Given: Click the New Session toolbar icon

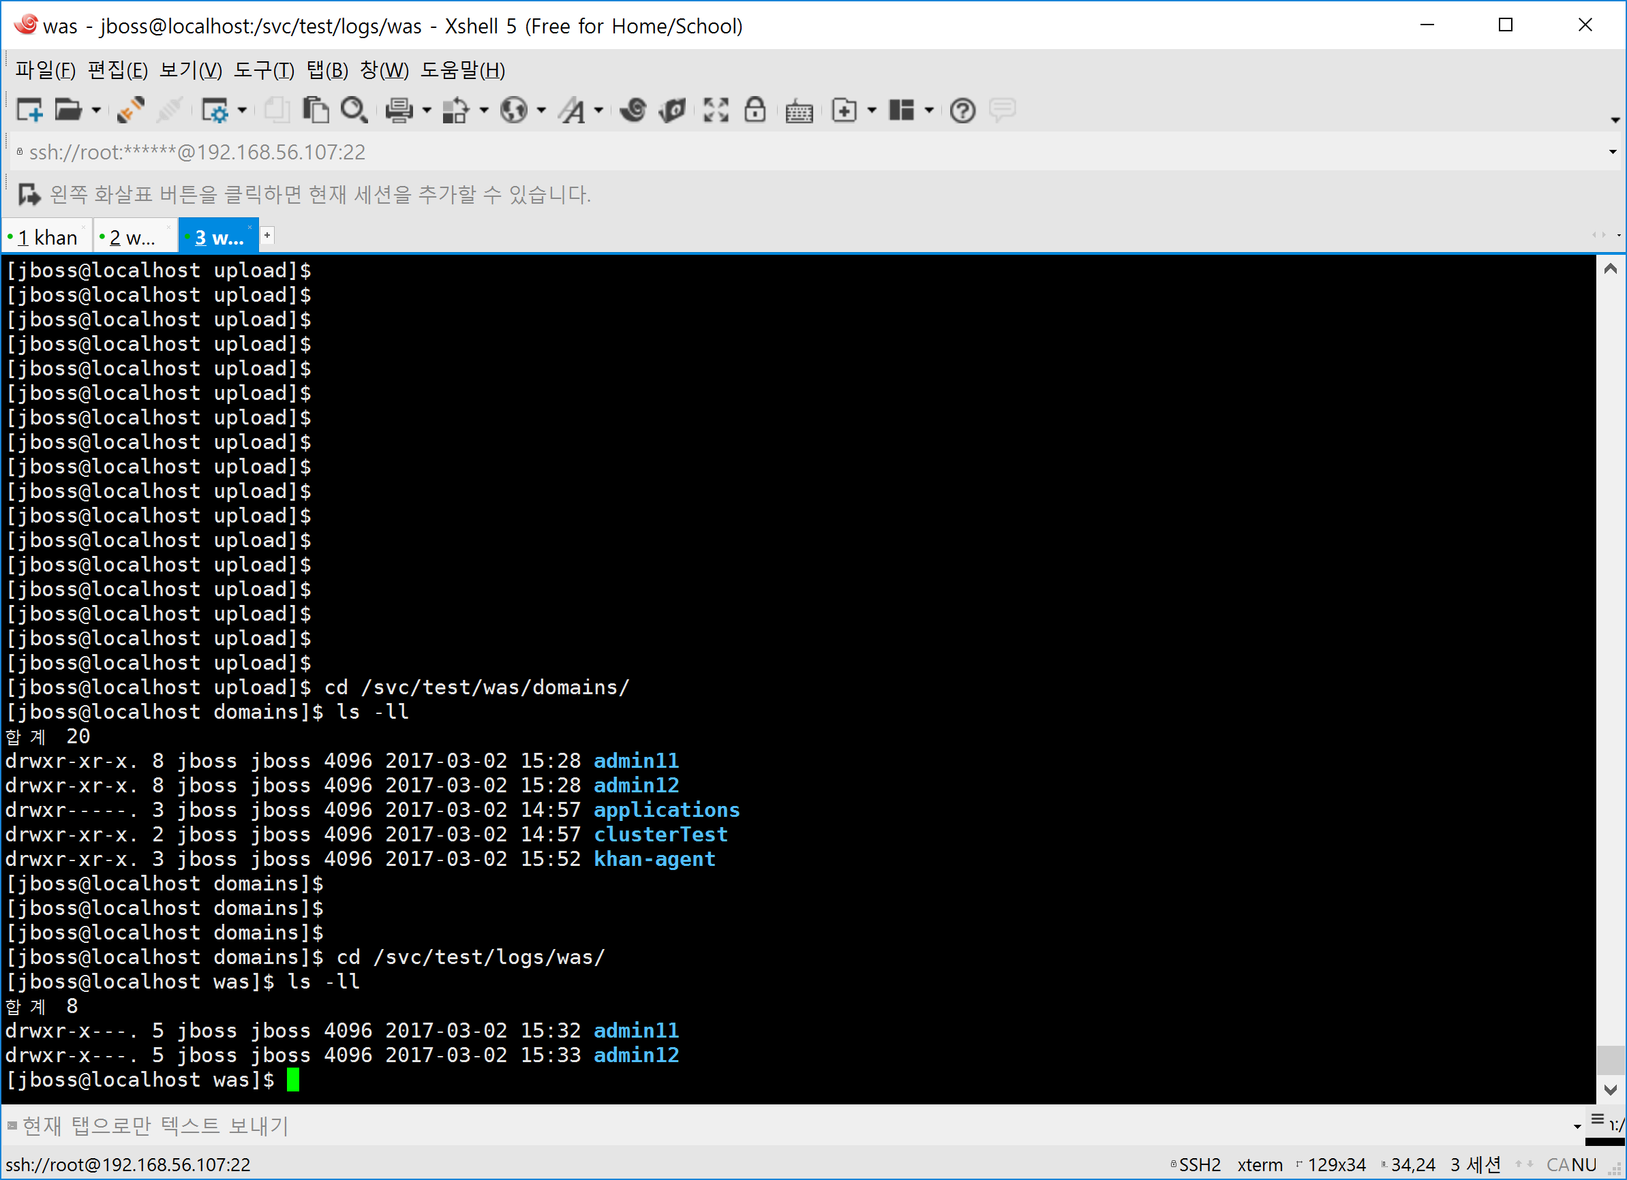Looking at the screenshot, I should pyautogui.click(x=29, y=110).
